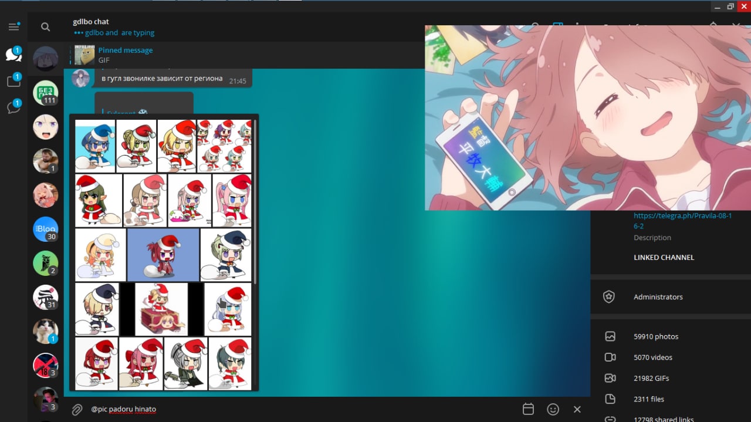Open the speech bubble folder icon at sidebar bottom
Image resolution: width=751 pixels, height=422 pixels.
(13, 107)
